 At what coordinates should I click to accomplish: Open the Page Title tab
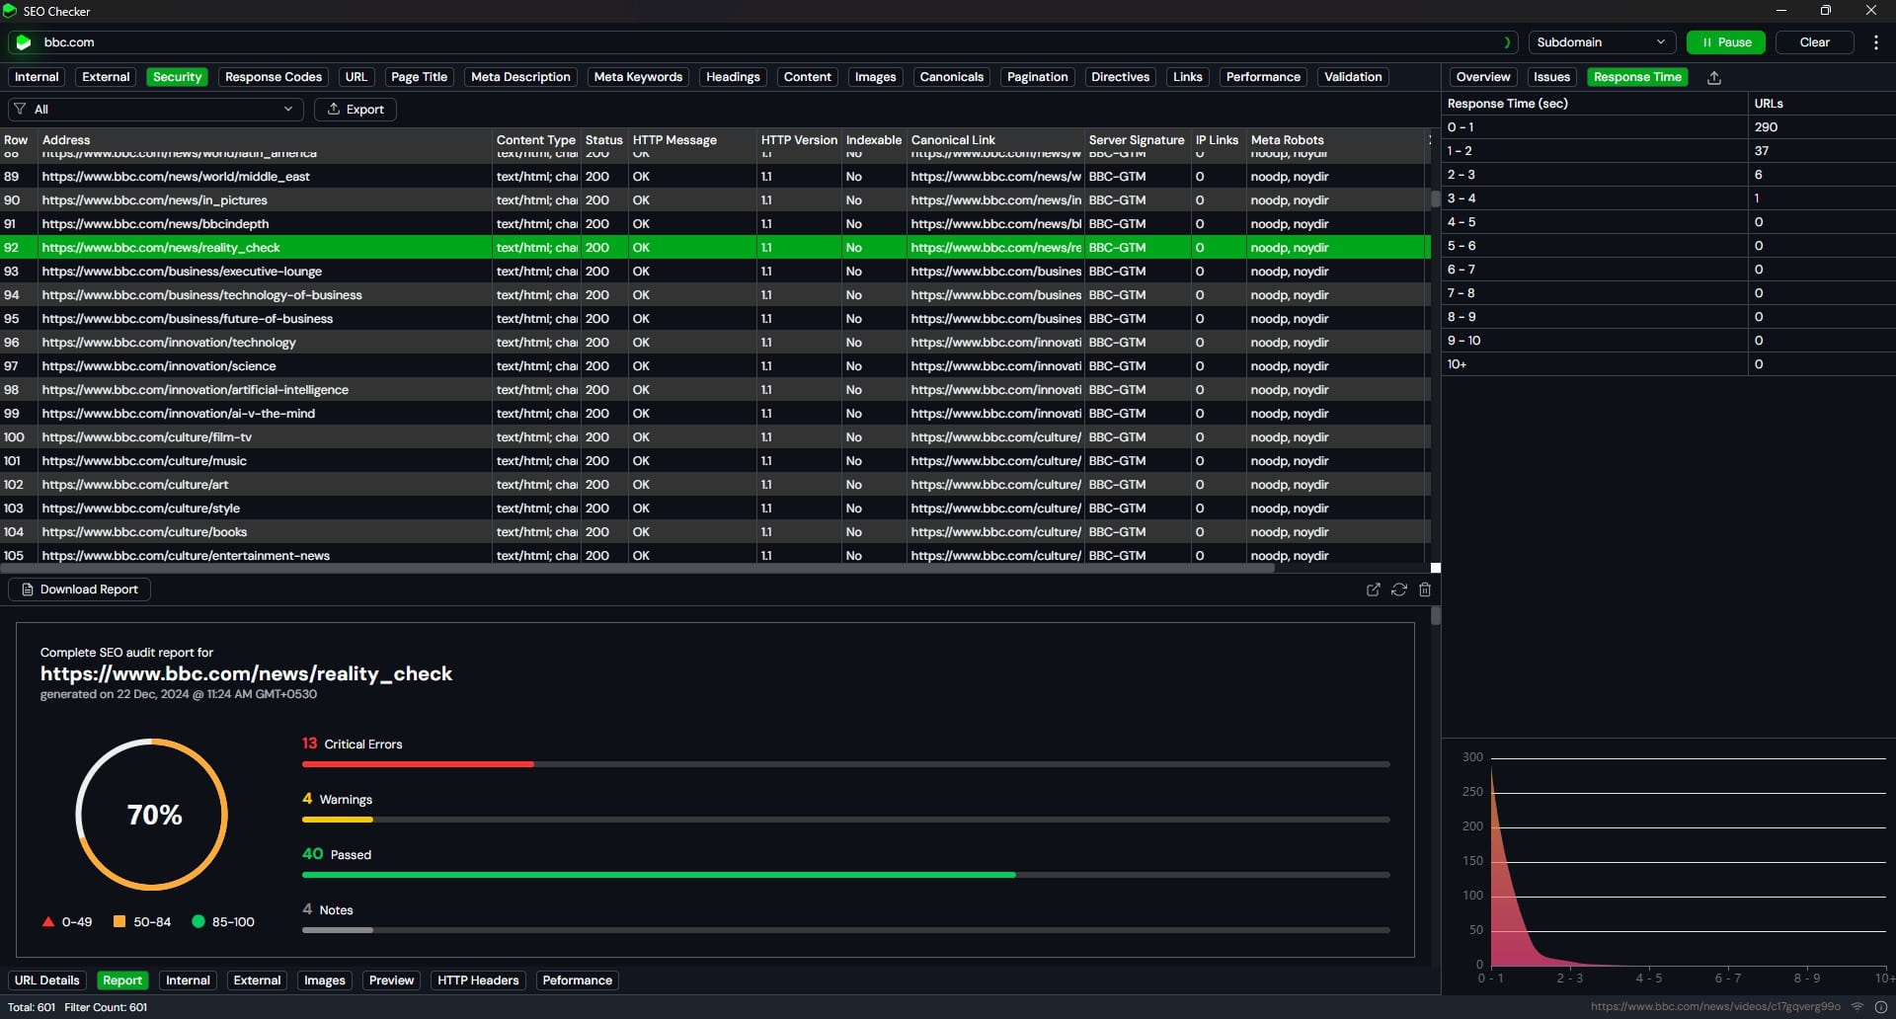[419, 77]
